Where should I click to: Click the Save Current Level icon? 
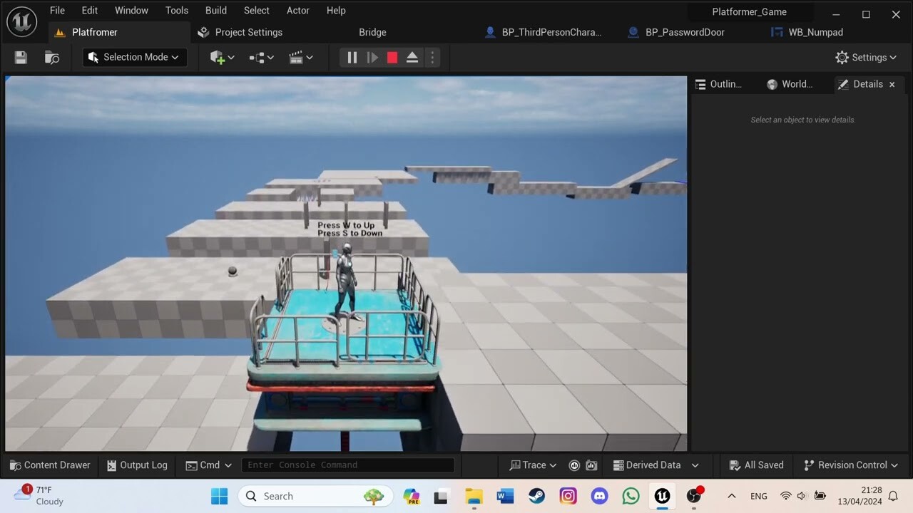(20, 57)
